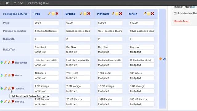Click the Download button text field
This screenshot has width=197, height=111.
tap(46, 47)
